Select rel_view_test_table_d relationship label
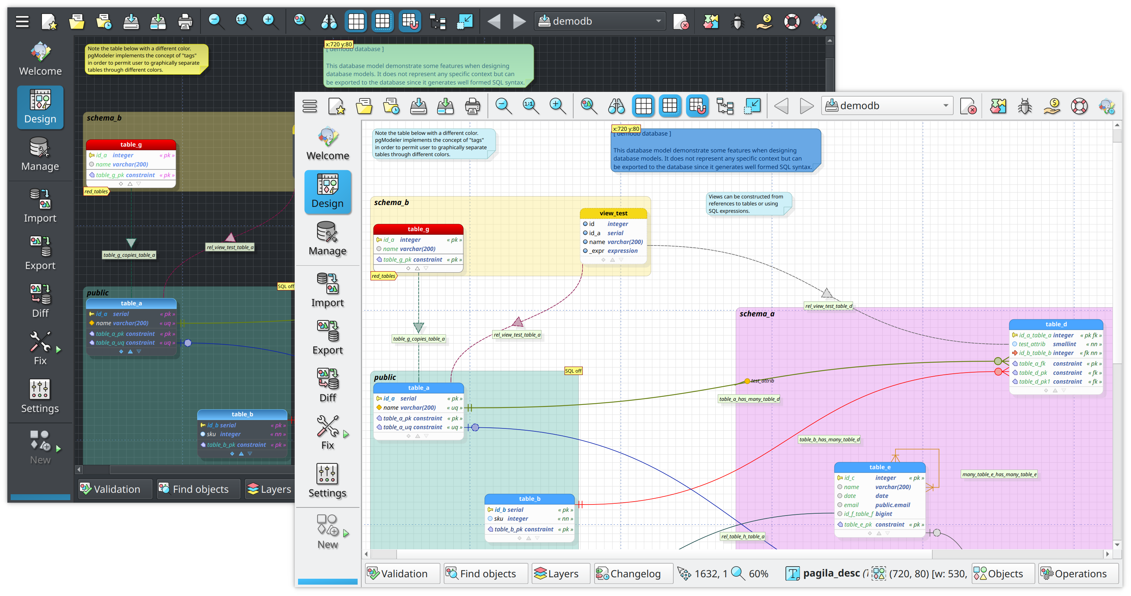Image resolution: width=1131 pixels, height=596 pixels. coord(829,306)
